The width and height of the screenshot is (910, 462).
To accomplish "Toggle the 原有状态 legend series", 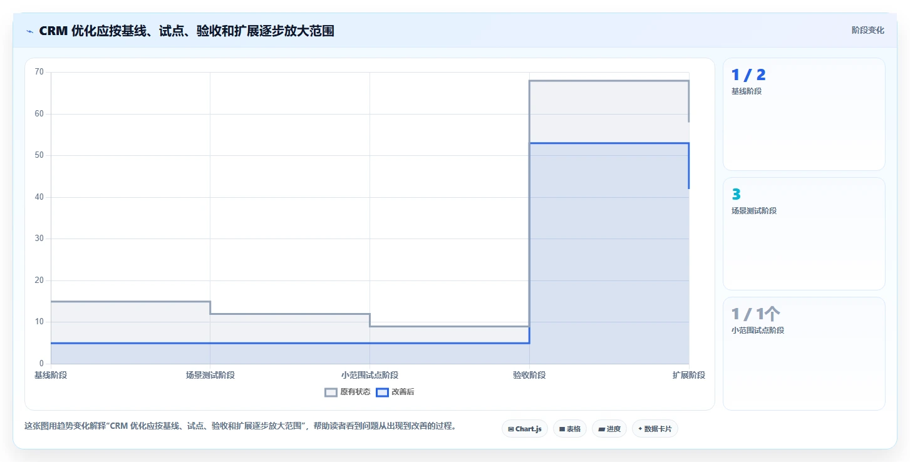I will coord(348,392).
